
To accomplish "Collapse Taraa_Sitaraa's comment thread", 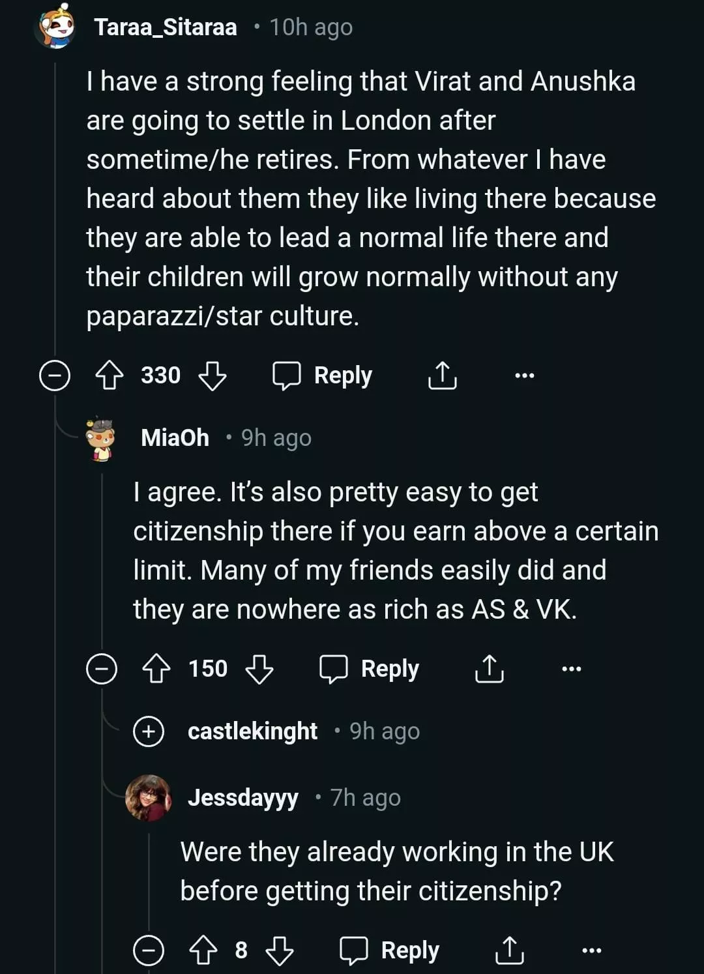I will (x=55, y=376).
